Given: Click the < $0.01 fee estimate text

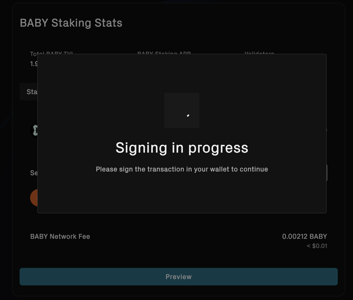Looking at the screenshot, I should coord(317,246).
